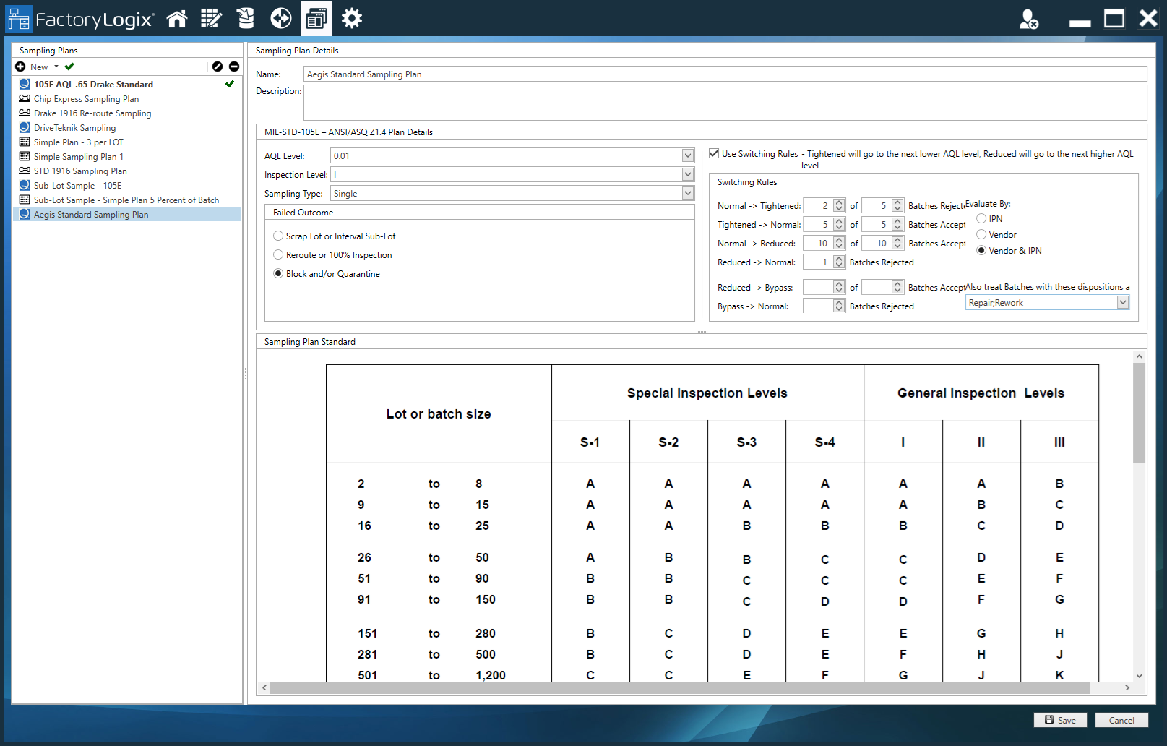Click the icon beside Drake 1916 Re-route Sampling
This screenshot has width=1167, height=746.
coord(25,113)
